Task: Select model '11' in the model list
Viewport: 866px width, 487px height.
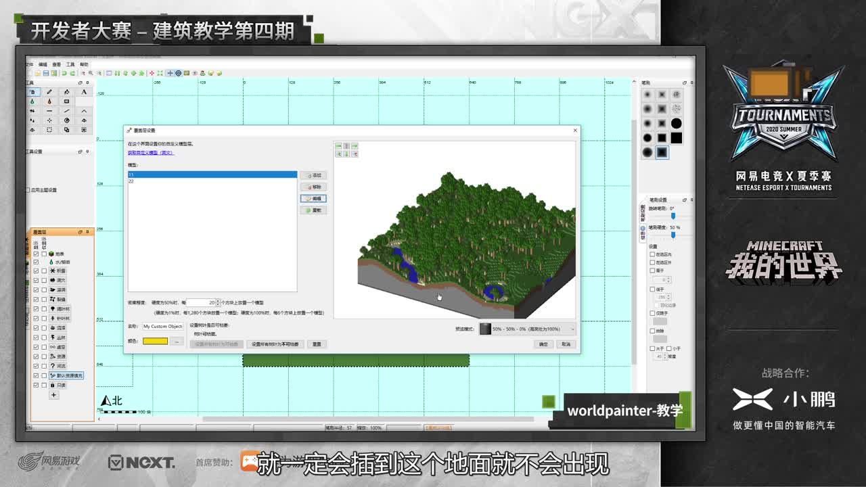Action: [x=212, y=175]
